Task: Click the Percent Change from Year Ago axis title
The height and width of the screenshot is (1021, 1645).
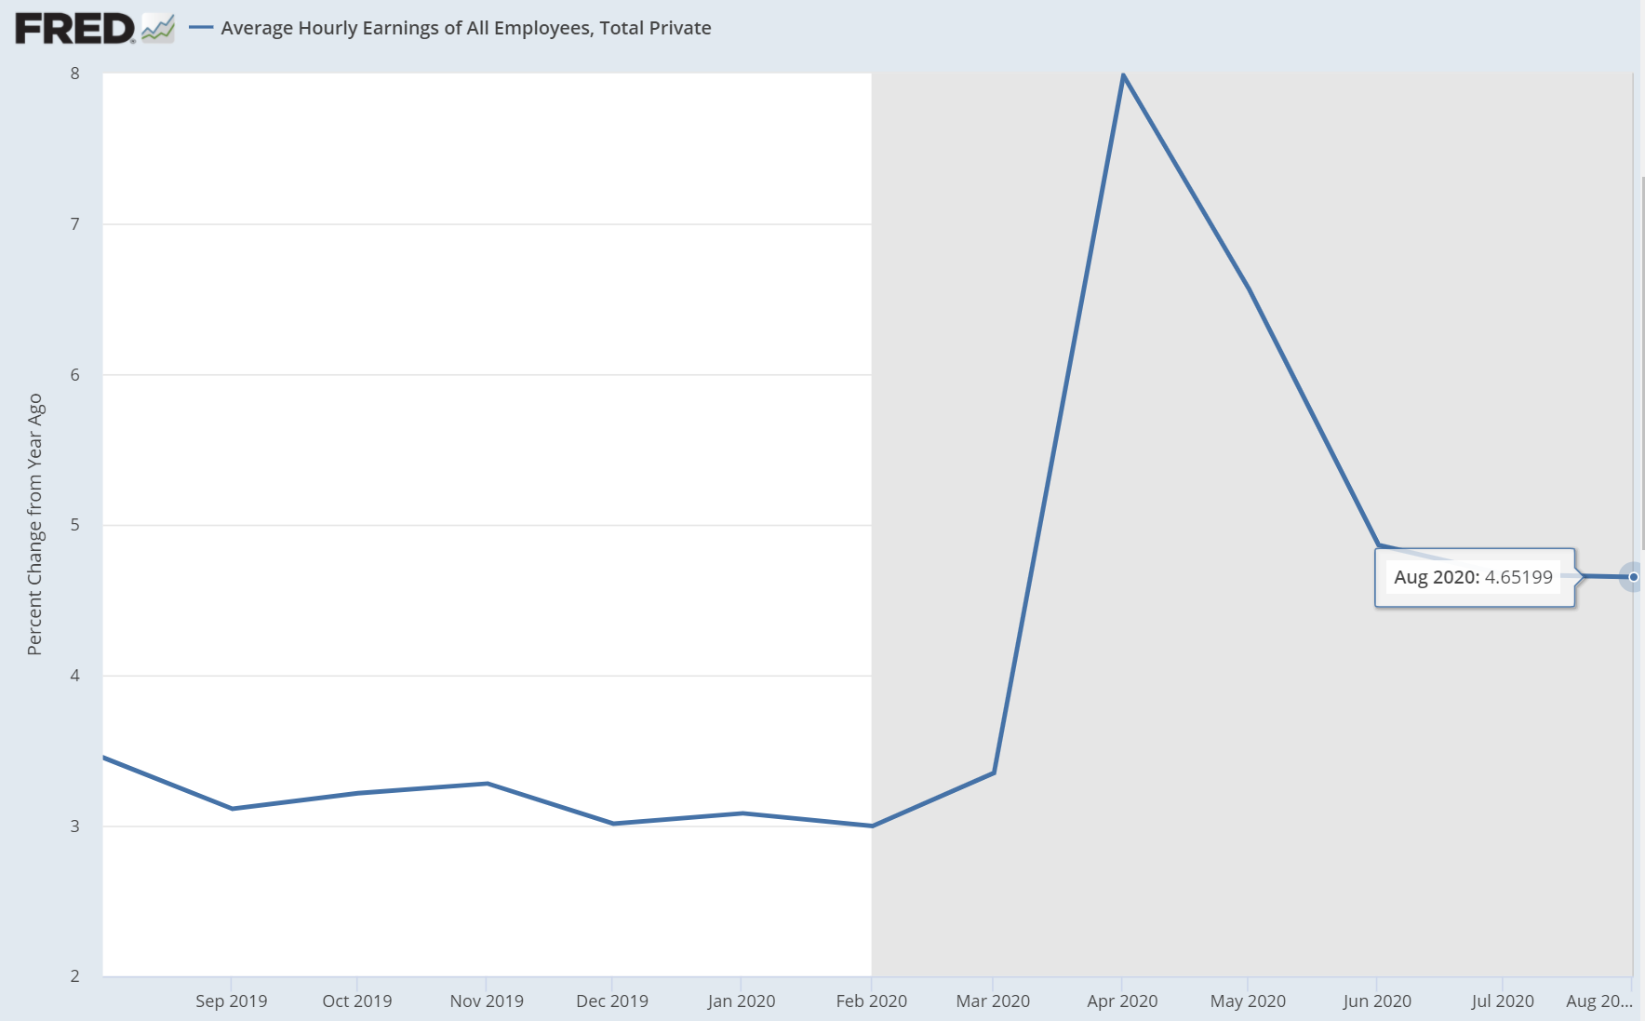Action: coord(34,524)
